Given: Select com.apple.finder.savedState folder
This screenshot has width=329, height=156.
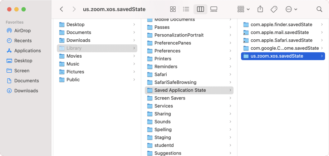Looking at the screenshot, I should pos(283,25).
